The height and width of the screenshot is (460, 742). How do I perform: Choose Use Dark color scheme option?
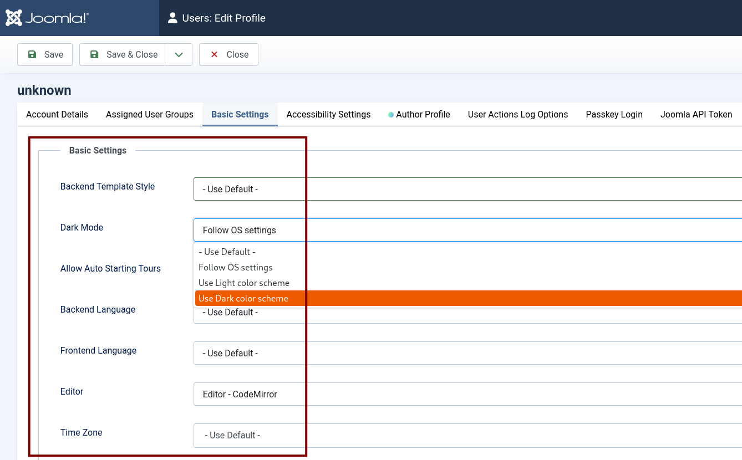[x=243, y=298]
